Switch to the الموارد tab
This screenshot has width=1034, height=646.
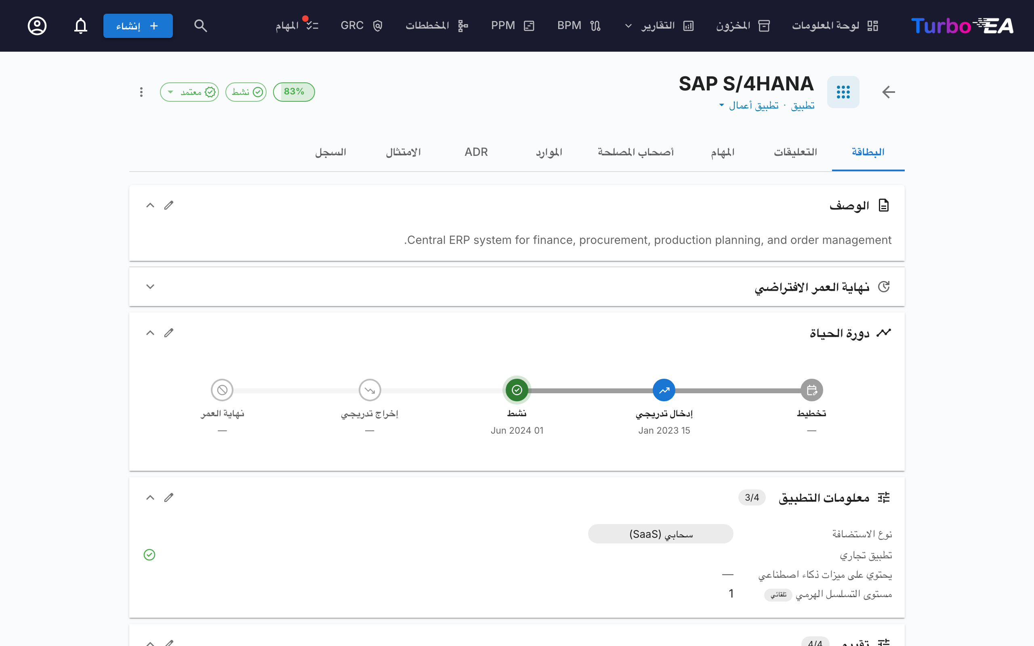coord(549,153)
